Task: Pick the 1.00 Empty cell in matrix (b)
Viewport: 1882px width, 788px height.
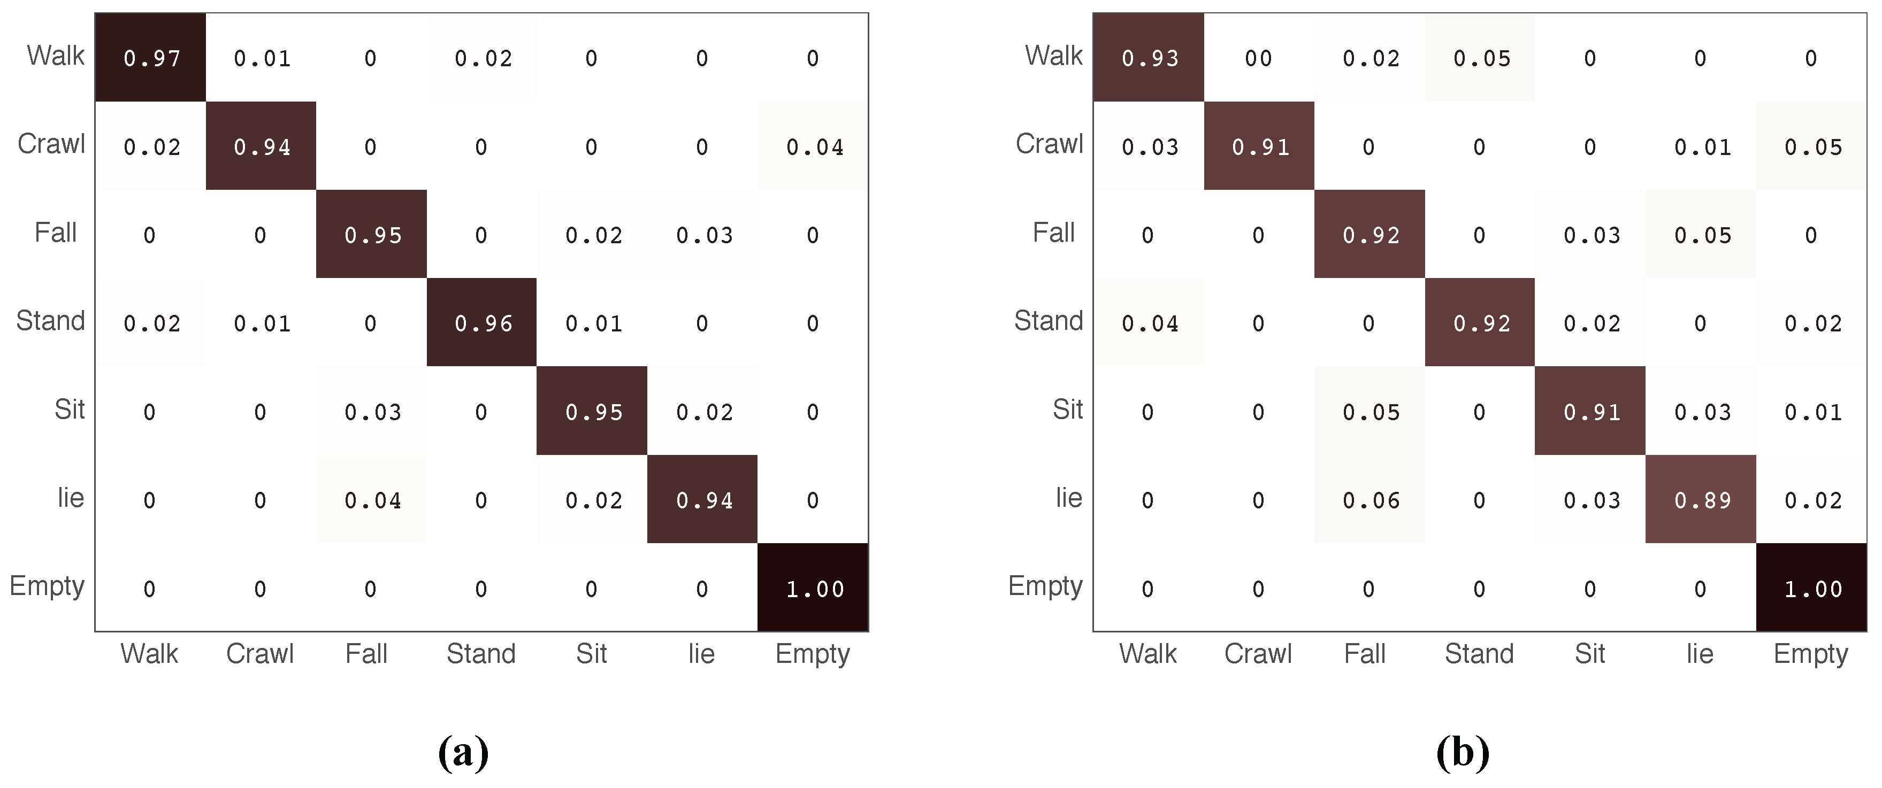Action: click(1812, 588)
